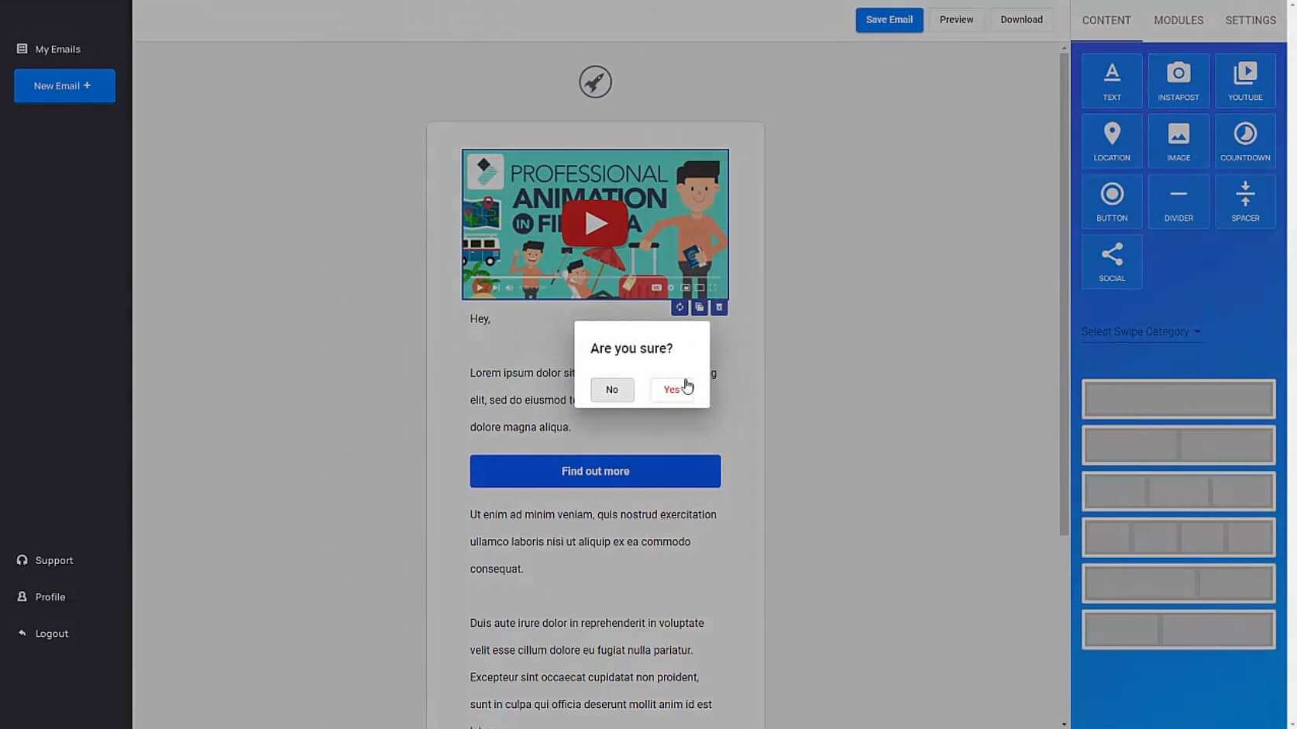Select the two equal columns layout
Viewport: 1297px width, 729px height.
(x=1178, y=445)
